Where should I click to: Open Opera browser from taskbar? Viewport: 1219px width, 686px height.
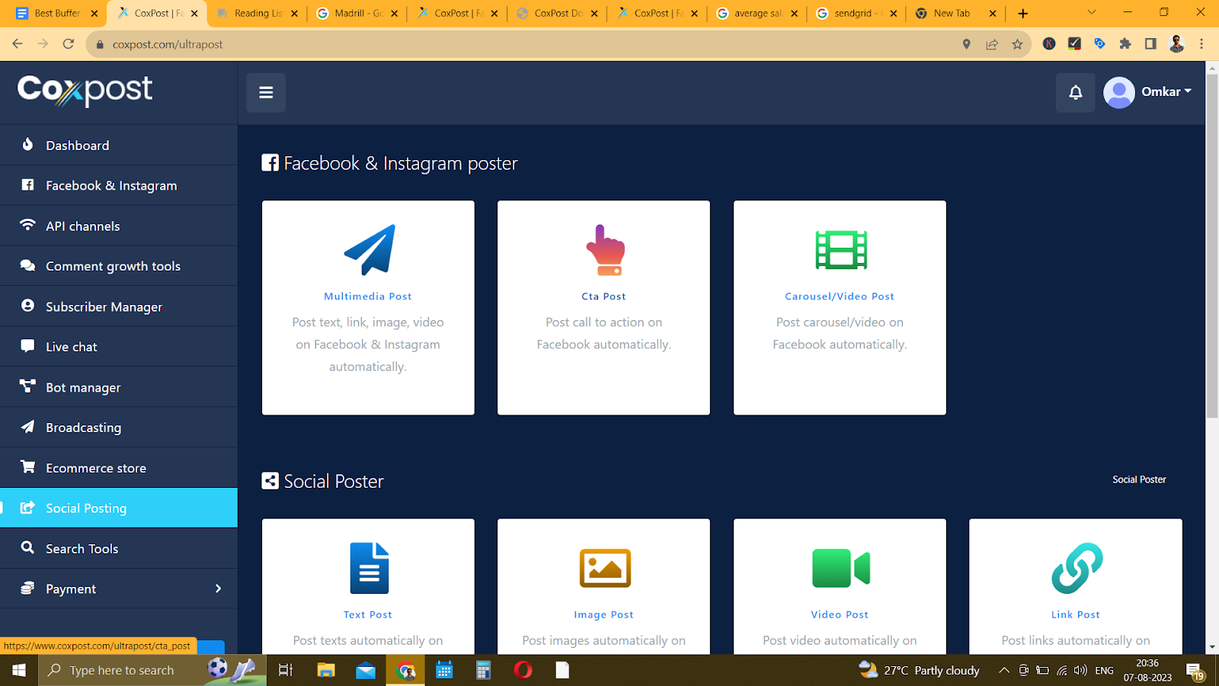click(523, 670)
